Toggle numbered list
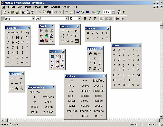The height and width of the screenshot is (127, 164). click(122, 19)
